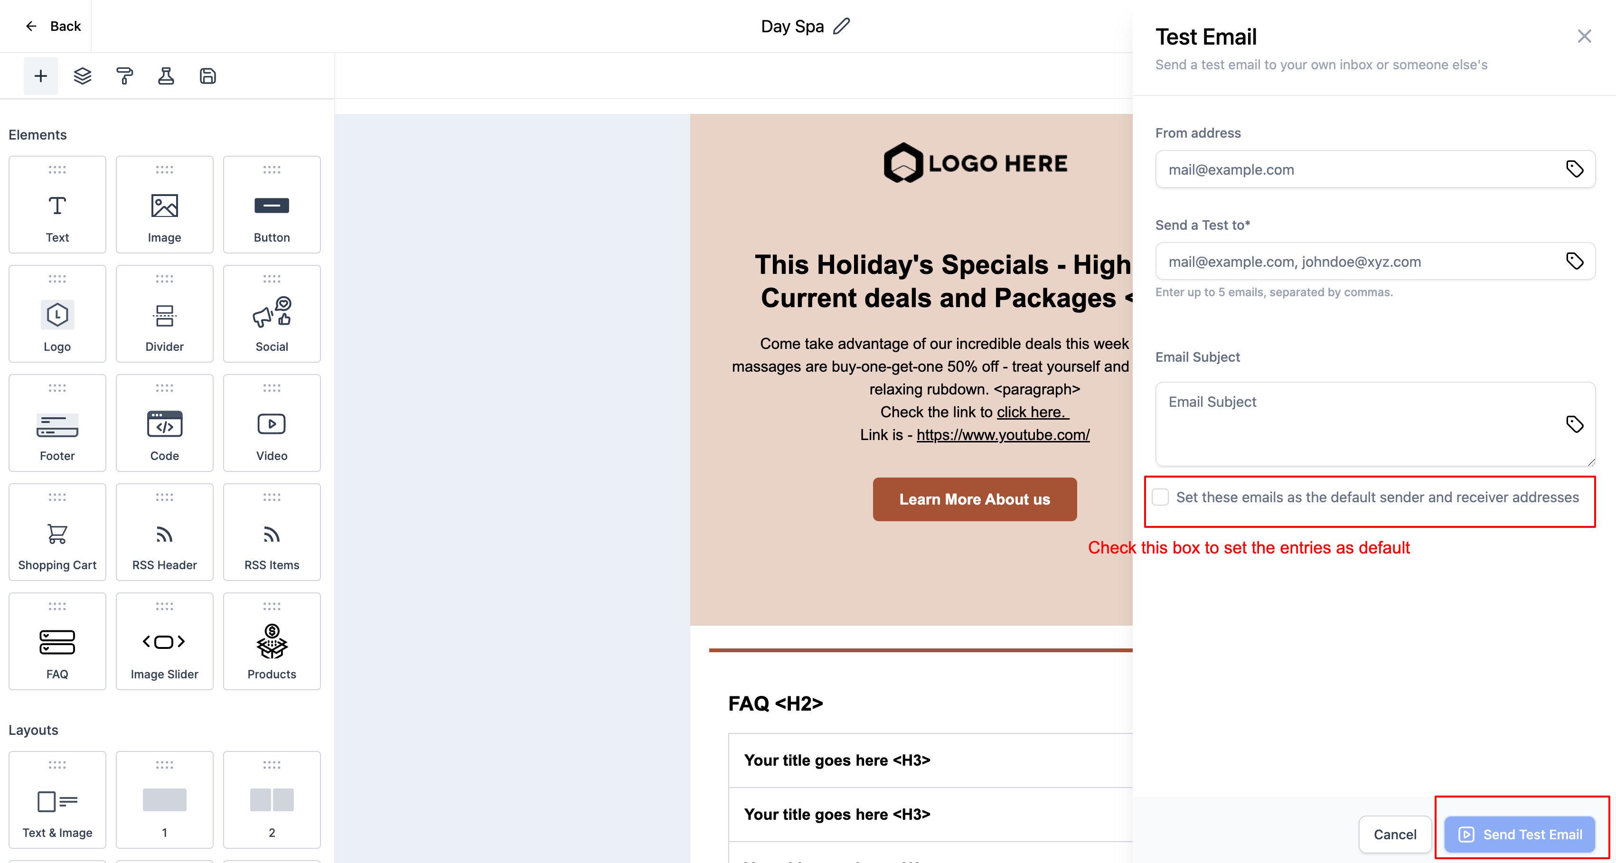Pick the Image Slider element
1616x863 pixels.
click(x=164, y=641)
